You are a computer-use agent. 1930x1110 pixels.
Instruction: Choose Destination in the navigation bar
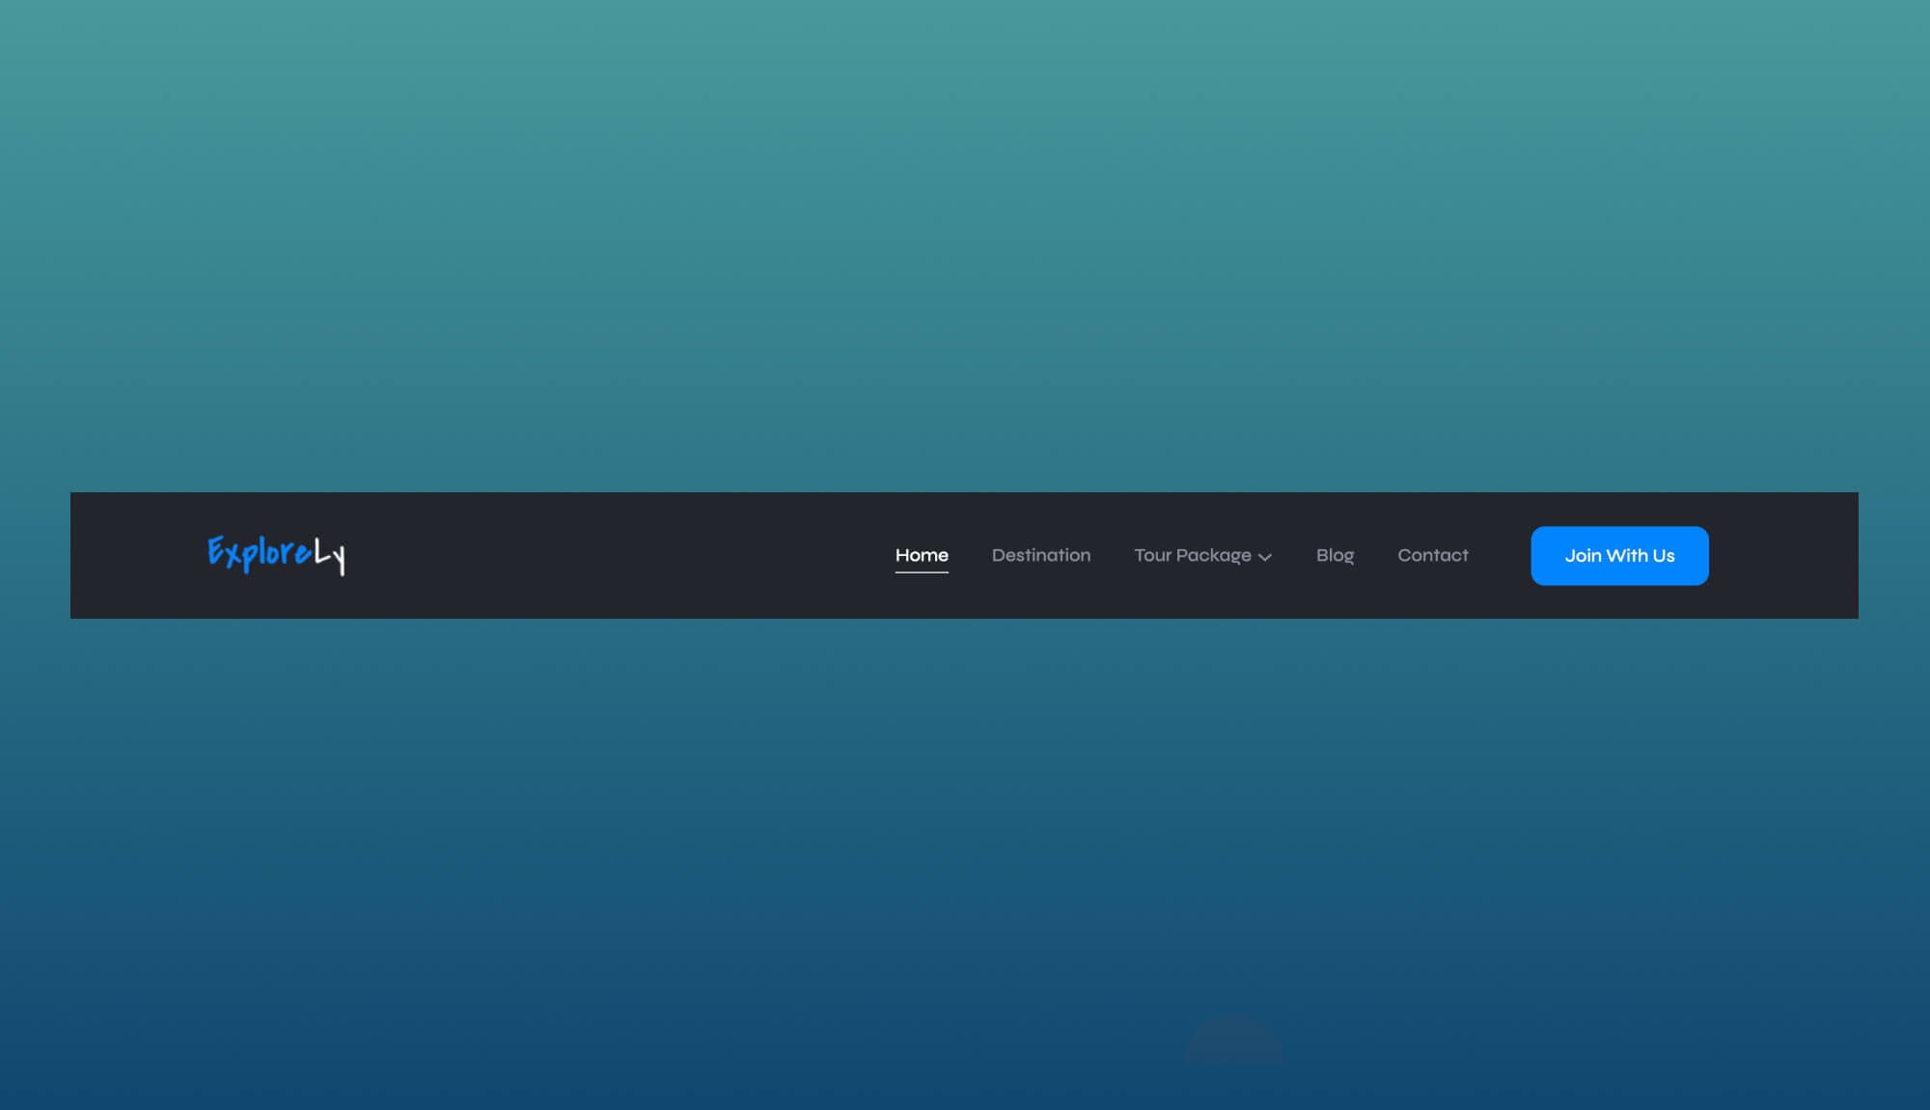1041,555
